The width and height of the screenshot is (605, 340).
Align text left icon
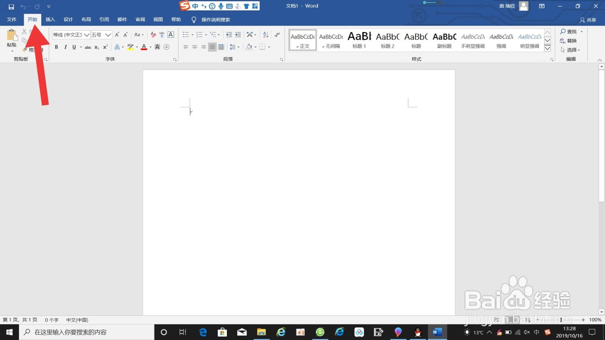coord(186,47)
